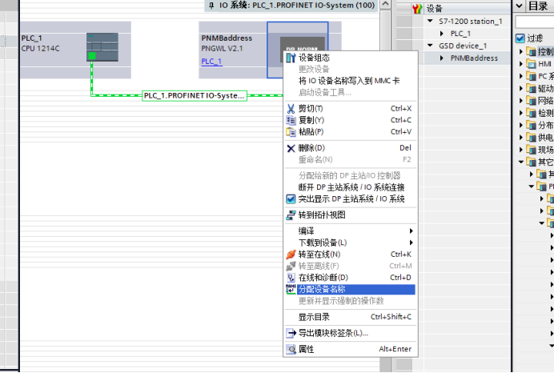Click the go online plug icon
This screenshot has height=373, width=554.
pyautogui.click(x=291, y=255)
